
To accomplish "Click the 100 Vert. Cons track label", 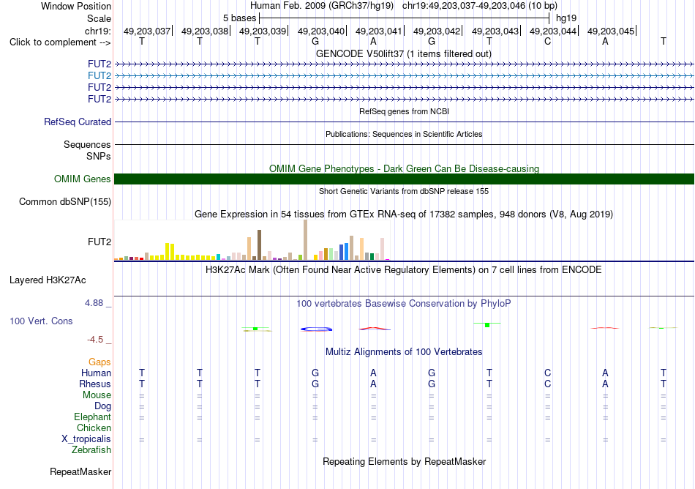I will pyautogui.click(x=41, y=321).
